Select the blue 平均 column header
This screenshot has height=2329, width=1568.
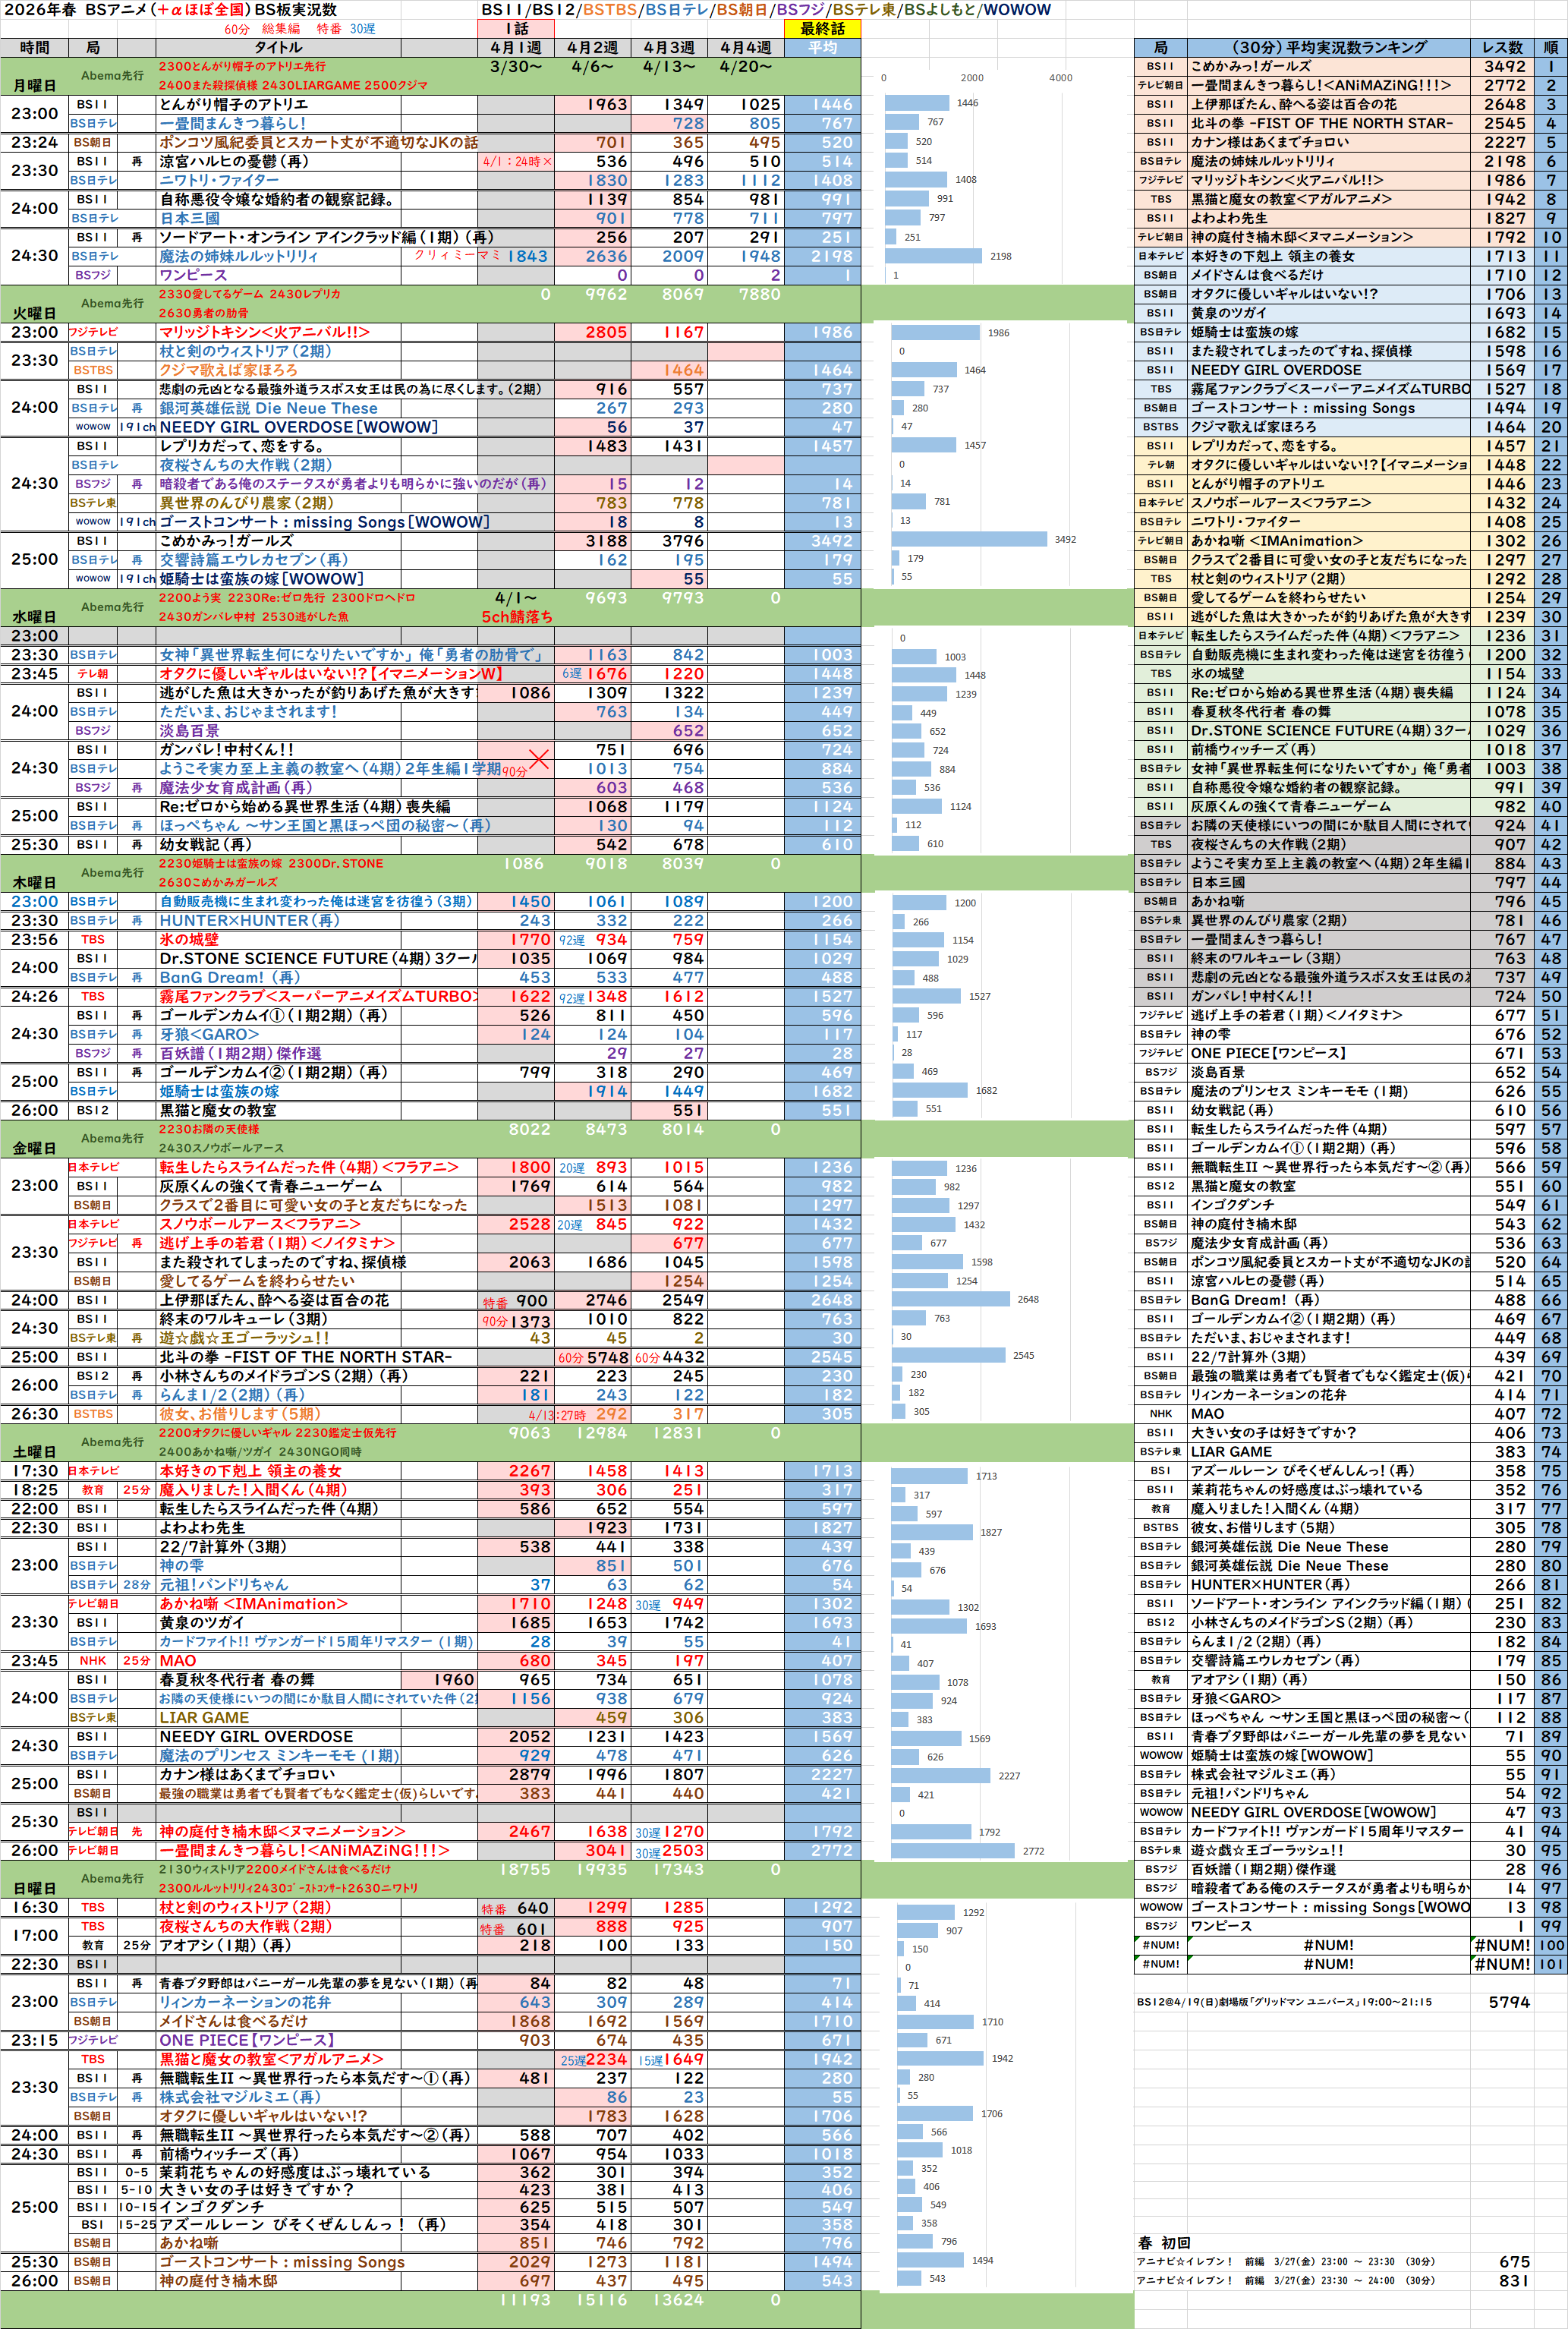click(x=822, y=47)
